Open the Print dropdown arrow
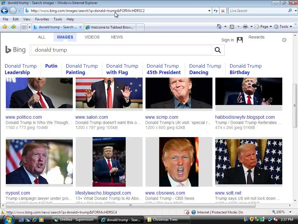This screenshot has width=298, height=224. click(251, 27)
